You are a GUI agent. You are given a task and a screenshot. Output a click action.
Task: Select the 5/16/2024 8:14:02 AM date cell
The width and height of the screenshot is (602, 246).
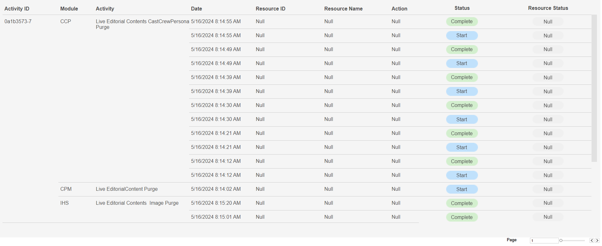216,189
